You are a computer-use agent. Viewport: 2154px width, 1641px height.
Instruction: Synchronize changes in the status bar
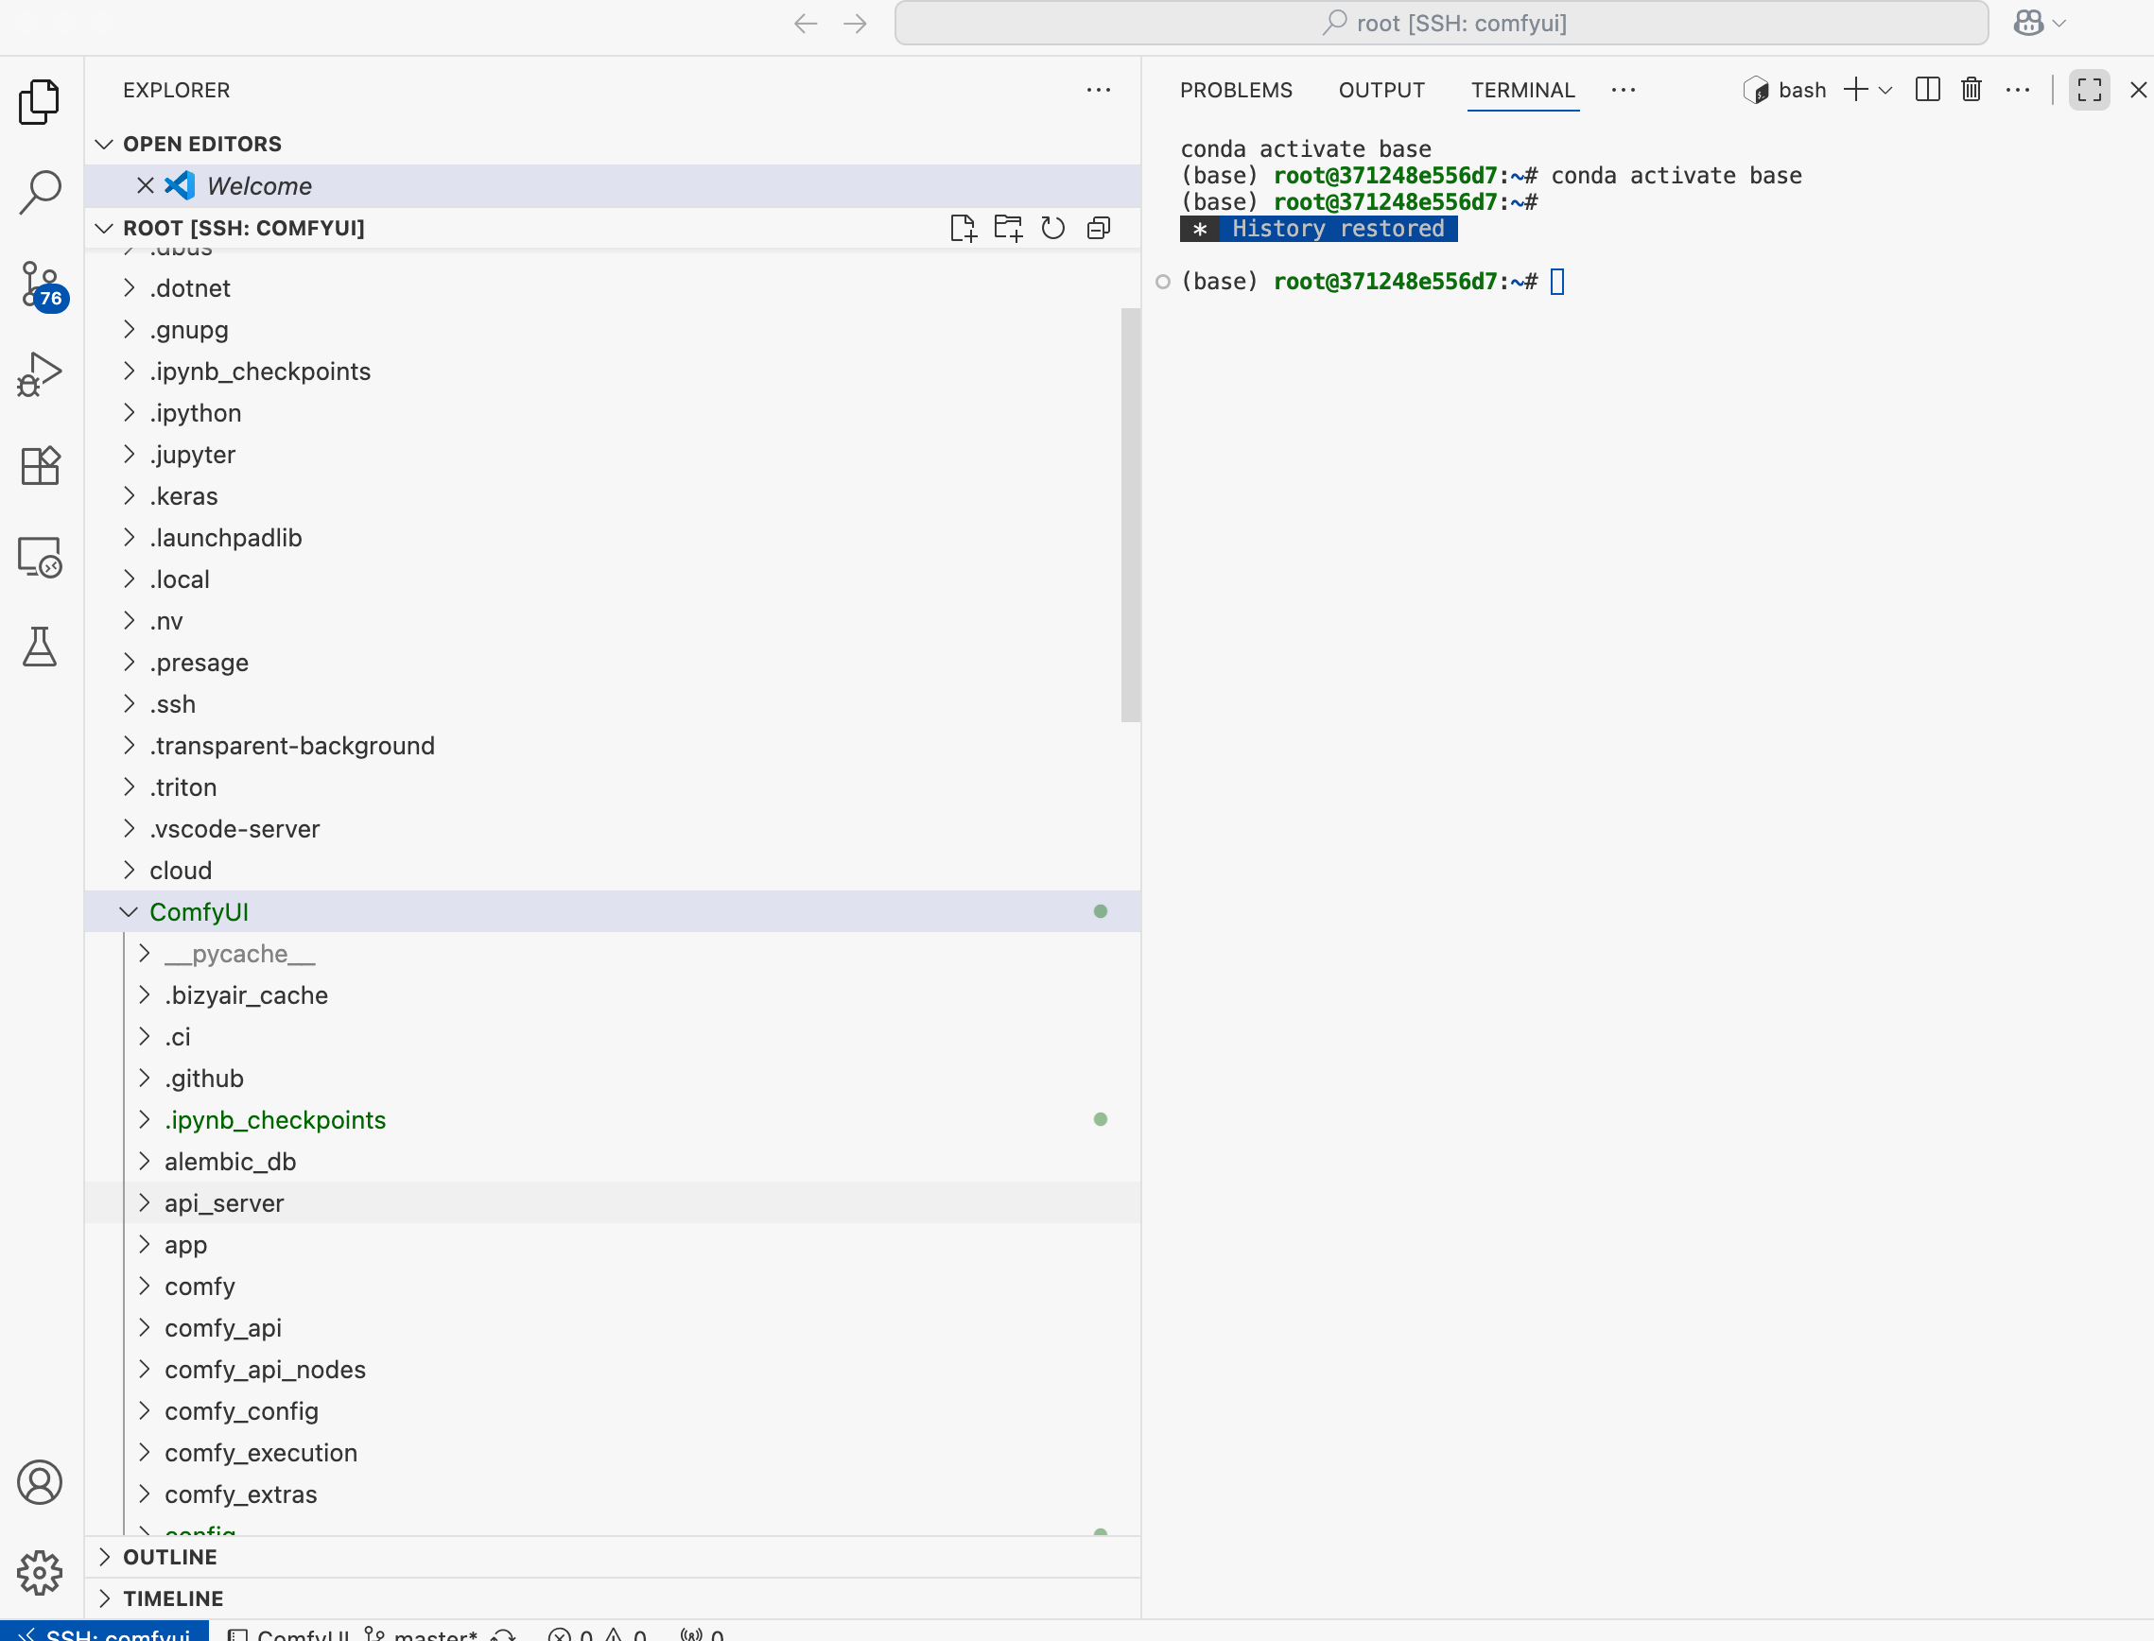(x=503, y=1633)
